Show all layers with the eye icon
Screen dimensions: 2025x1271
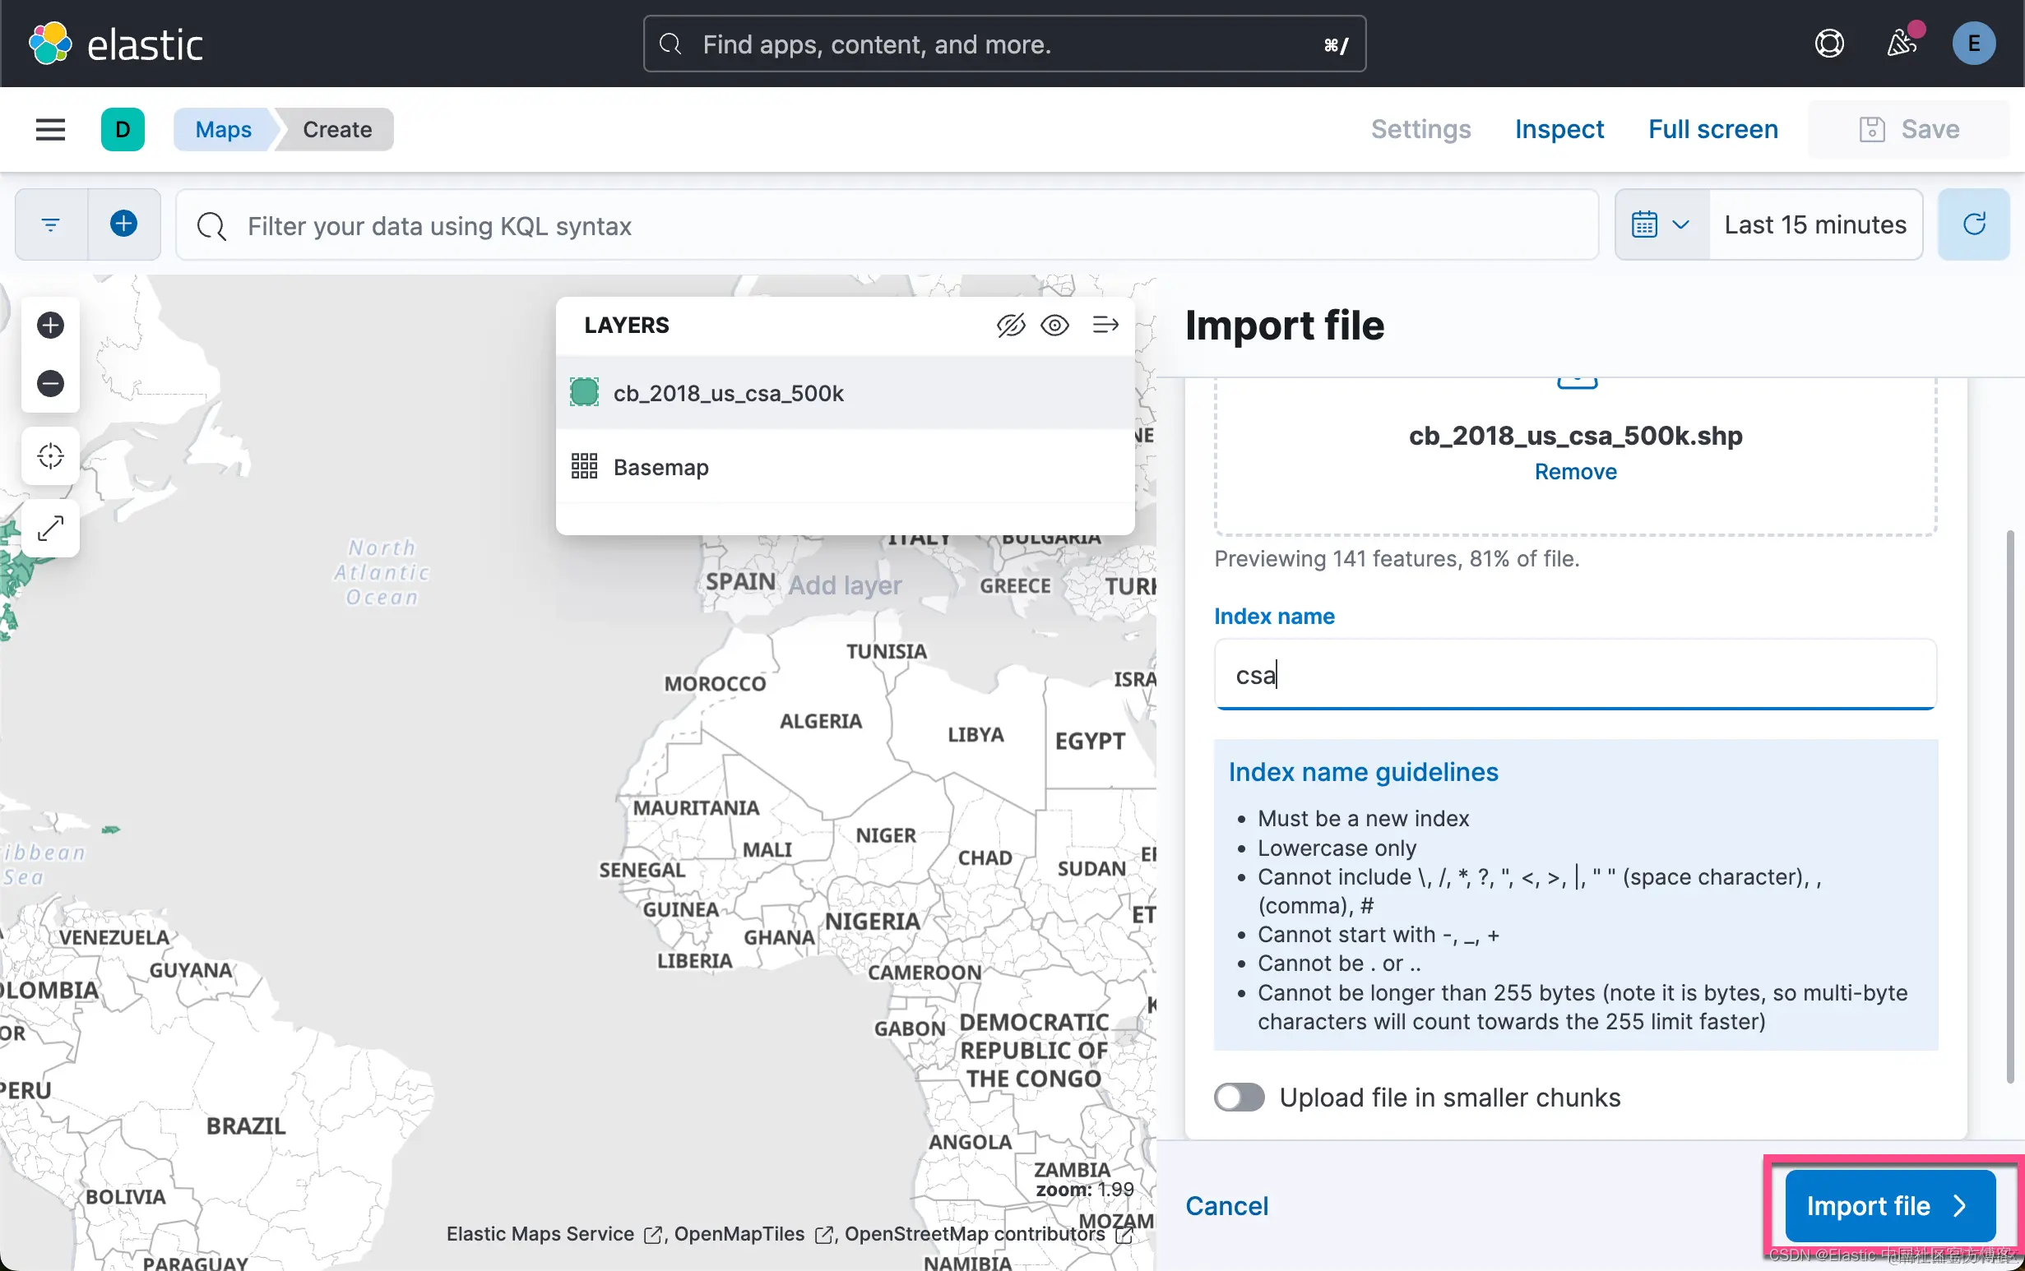[1054, 326]
